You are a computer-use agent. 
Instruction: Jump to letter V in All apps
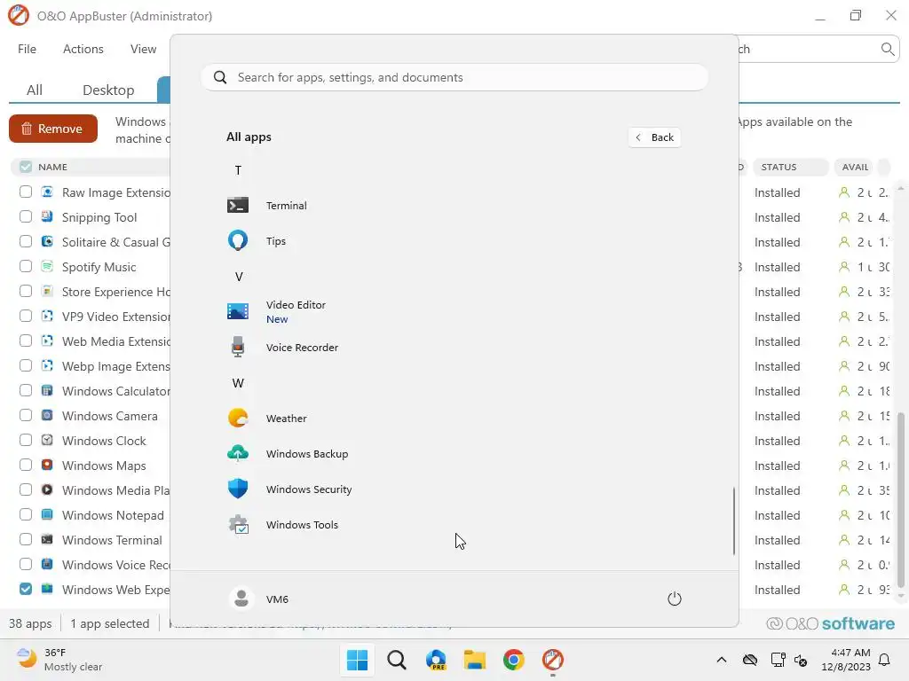[238, 277]
